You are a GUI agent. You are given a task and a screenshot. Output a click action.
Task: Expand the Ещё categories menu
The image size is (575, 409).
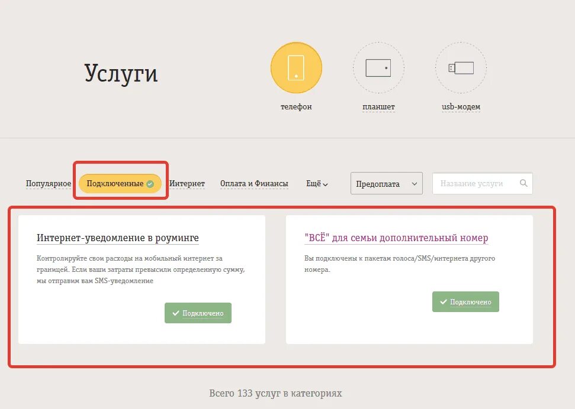coord(317,183)
